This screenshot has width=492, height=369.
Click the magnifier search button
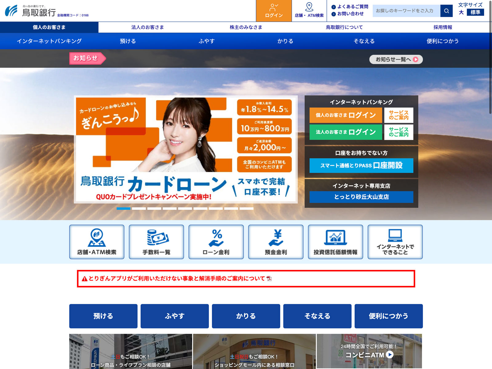[x=446, y=11]
